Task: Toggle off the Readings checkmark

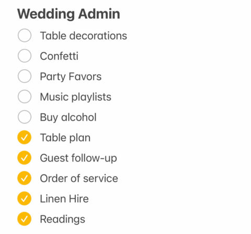Action: 25,219
